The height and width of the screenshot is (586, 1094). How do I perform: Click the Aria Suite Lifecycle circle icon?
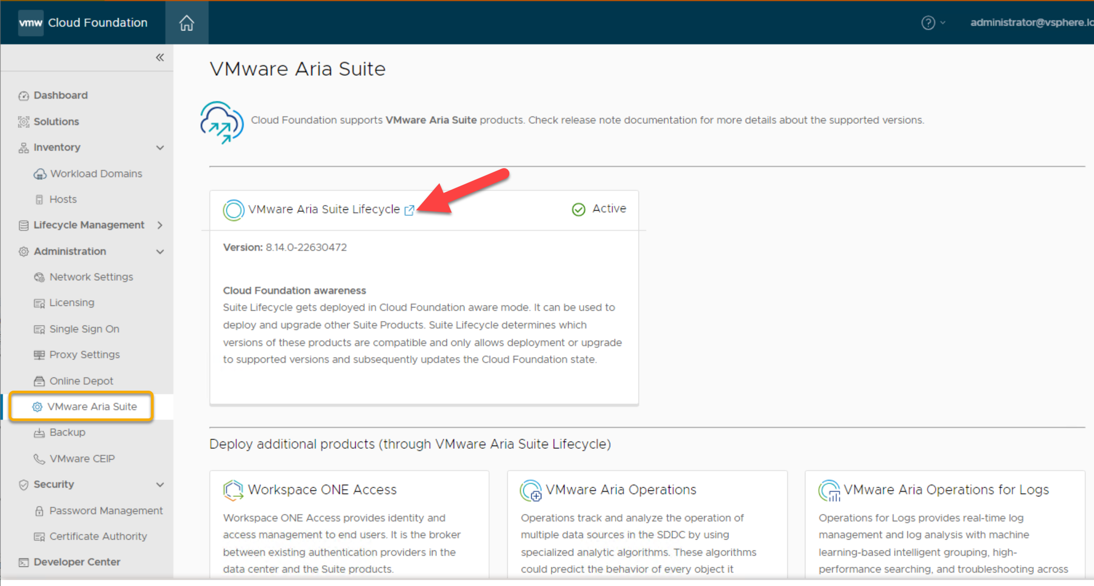233,210
